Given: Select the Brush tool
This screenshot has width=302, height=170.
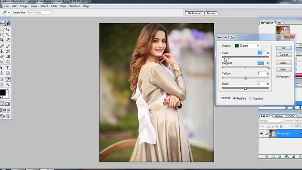Looking at the screenshot, I should 8,46.
